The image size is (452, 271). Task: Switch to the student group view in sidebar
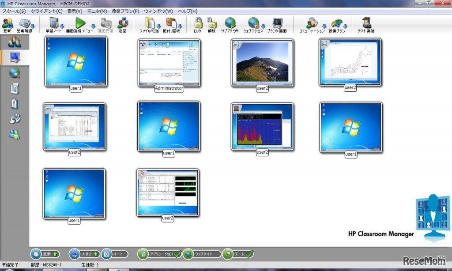tap(15, 42)
